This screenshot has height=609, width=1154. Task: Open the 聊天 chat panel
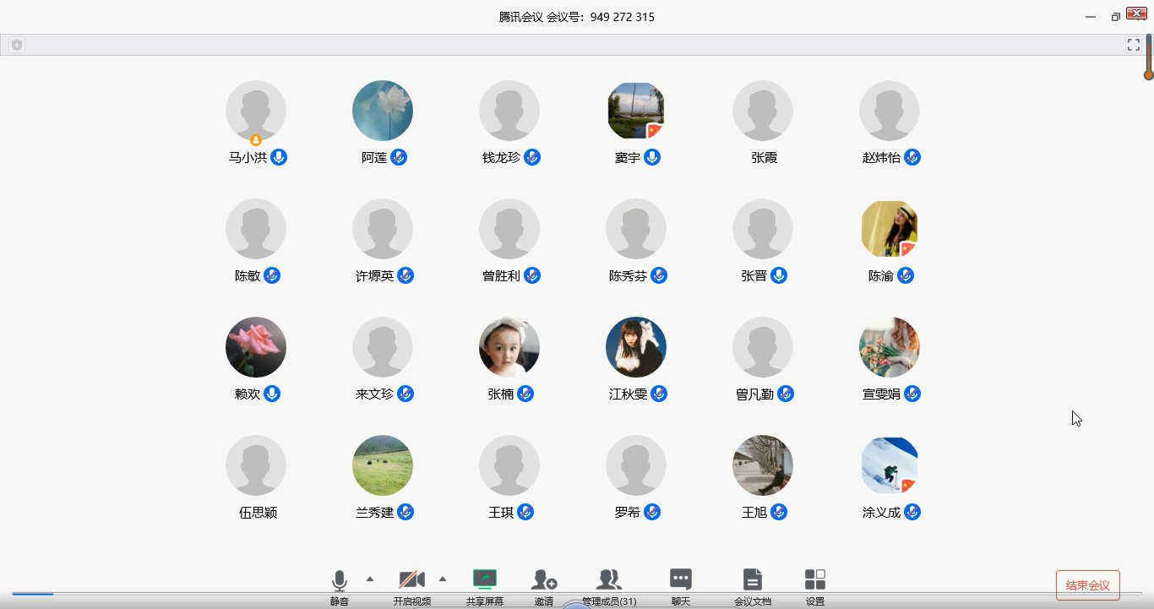point(680,581)
